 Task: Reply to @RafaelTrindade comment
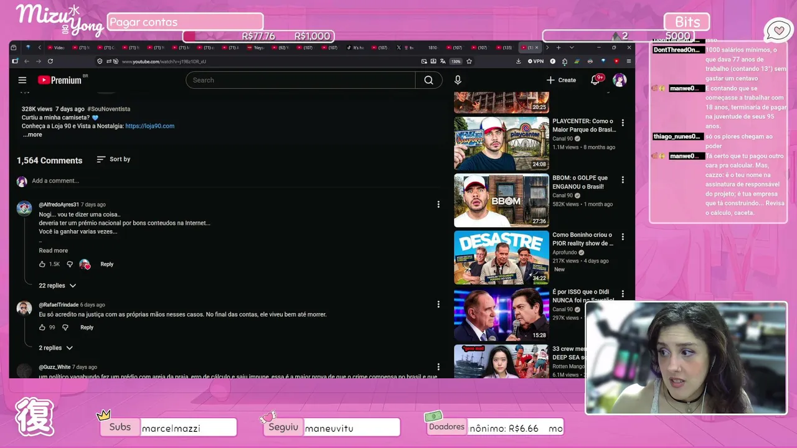pyautogui.click(x=87, y=327)
